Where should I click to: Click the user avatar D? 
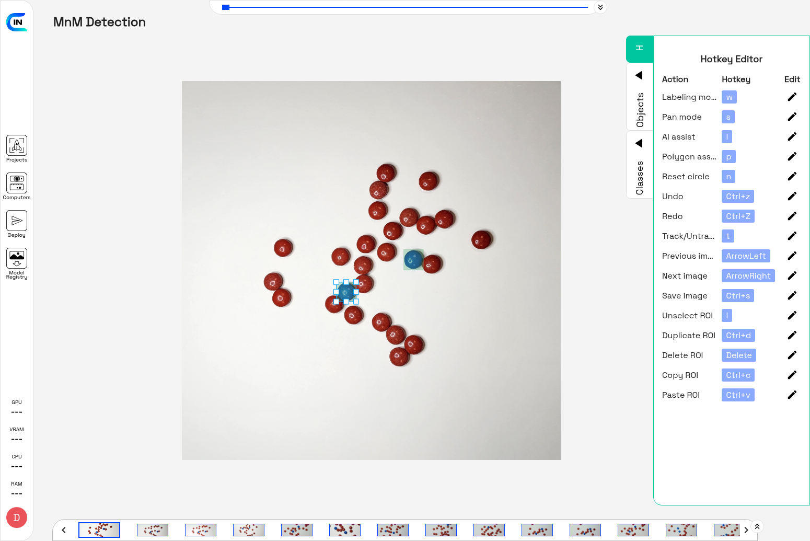(17, 517)
